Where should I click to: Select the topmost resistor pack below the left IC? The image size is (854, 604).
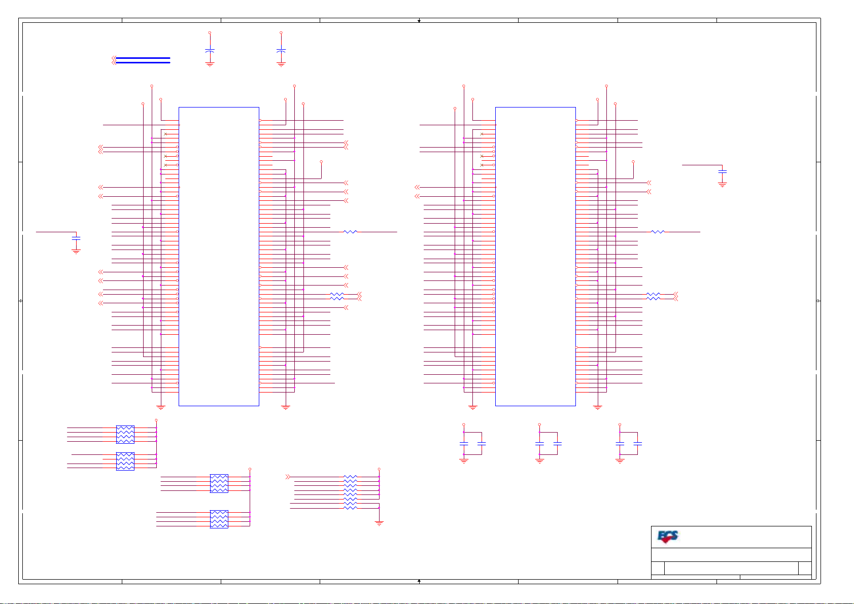click(x=125, y=435)
